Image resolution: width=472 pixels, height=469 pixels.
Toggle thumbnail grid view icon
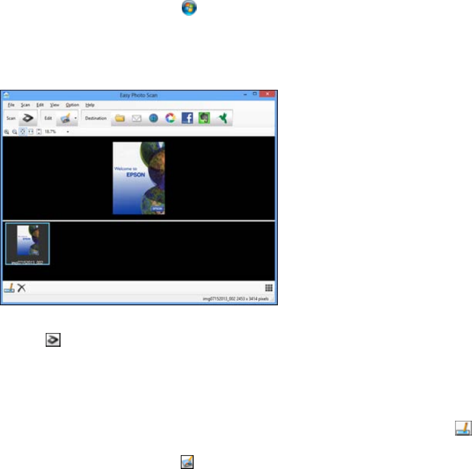(269, 288)
